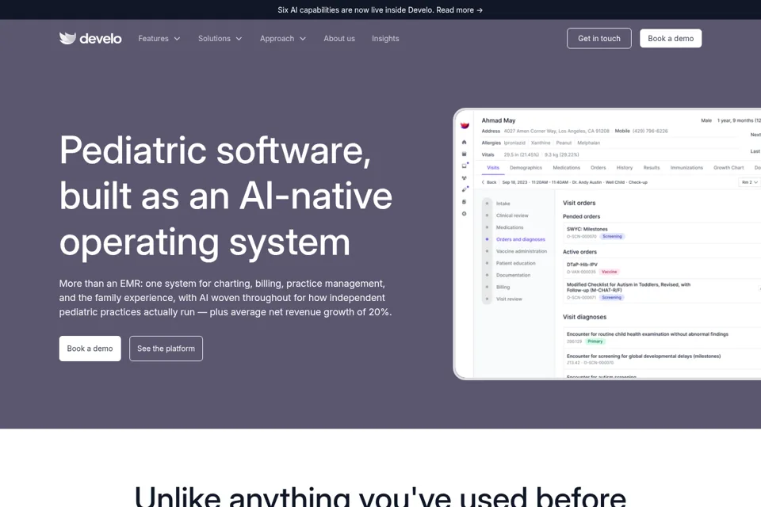Click the Read more announcement banner link
This screenshot has width=761, height=507.
(459, 10)
